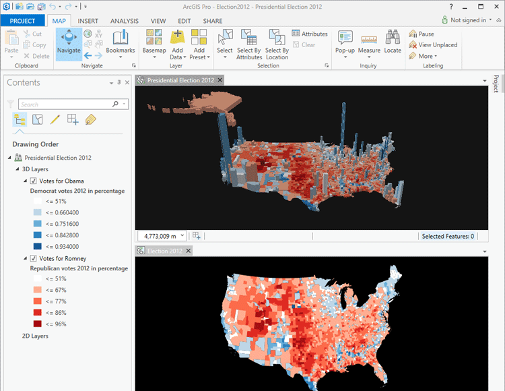Click the <= 0.751600 blue swatch
Screen dimensions: 505x391
click(37, 224)
